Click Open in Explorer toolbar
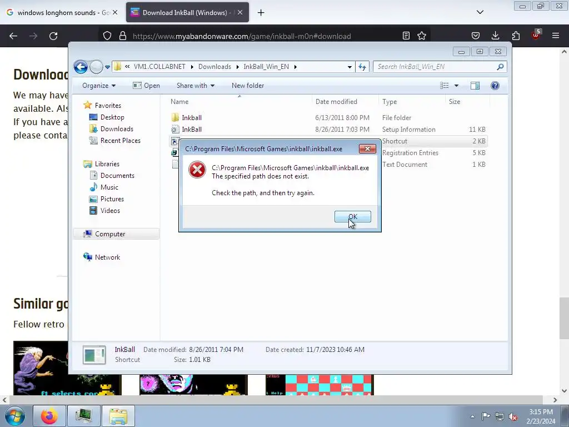Image resolution: width=569 pixels, height=427 pixels. [146, 86]
